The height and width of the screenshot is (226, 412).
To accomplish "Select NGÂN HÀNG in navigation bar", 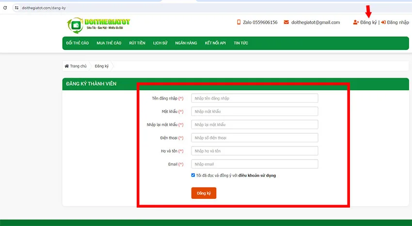I will 186,43.
